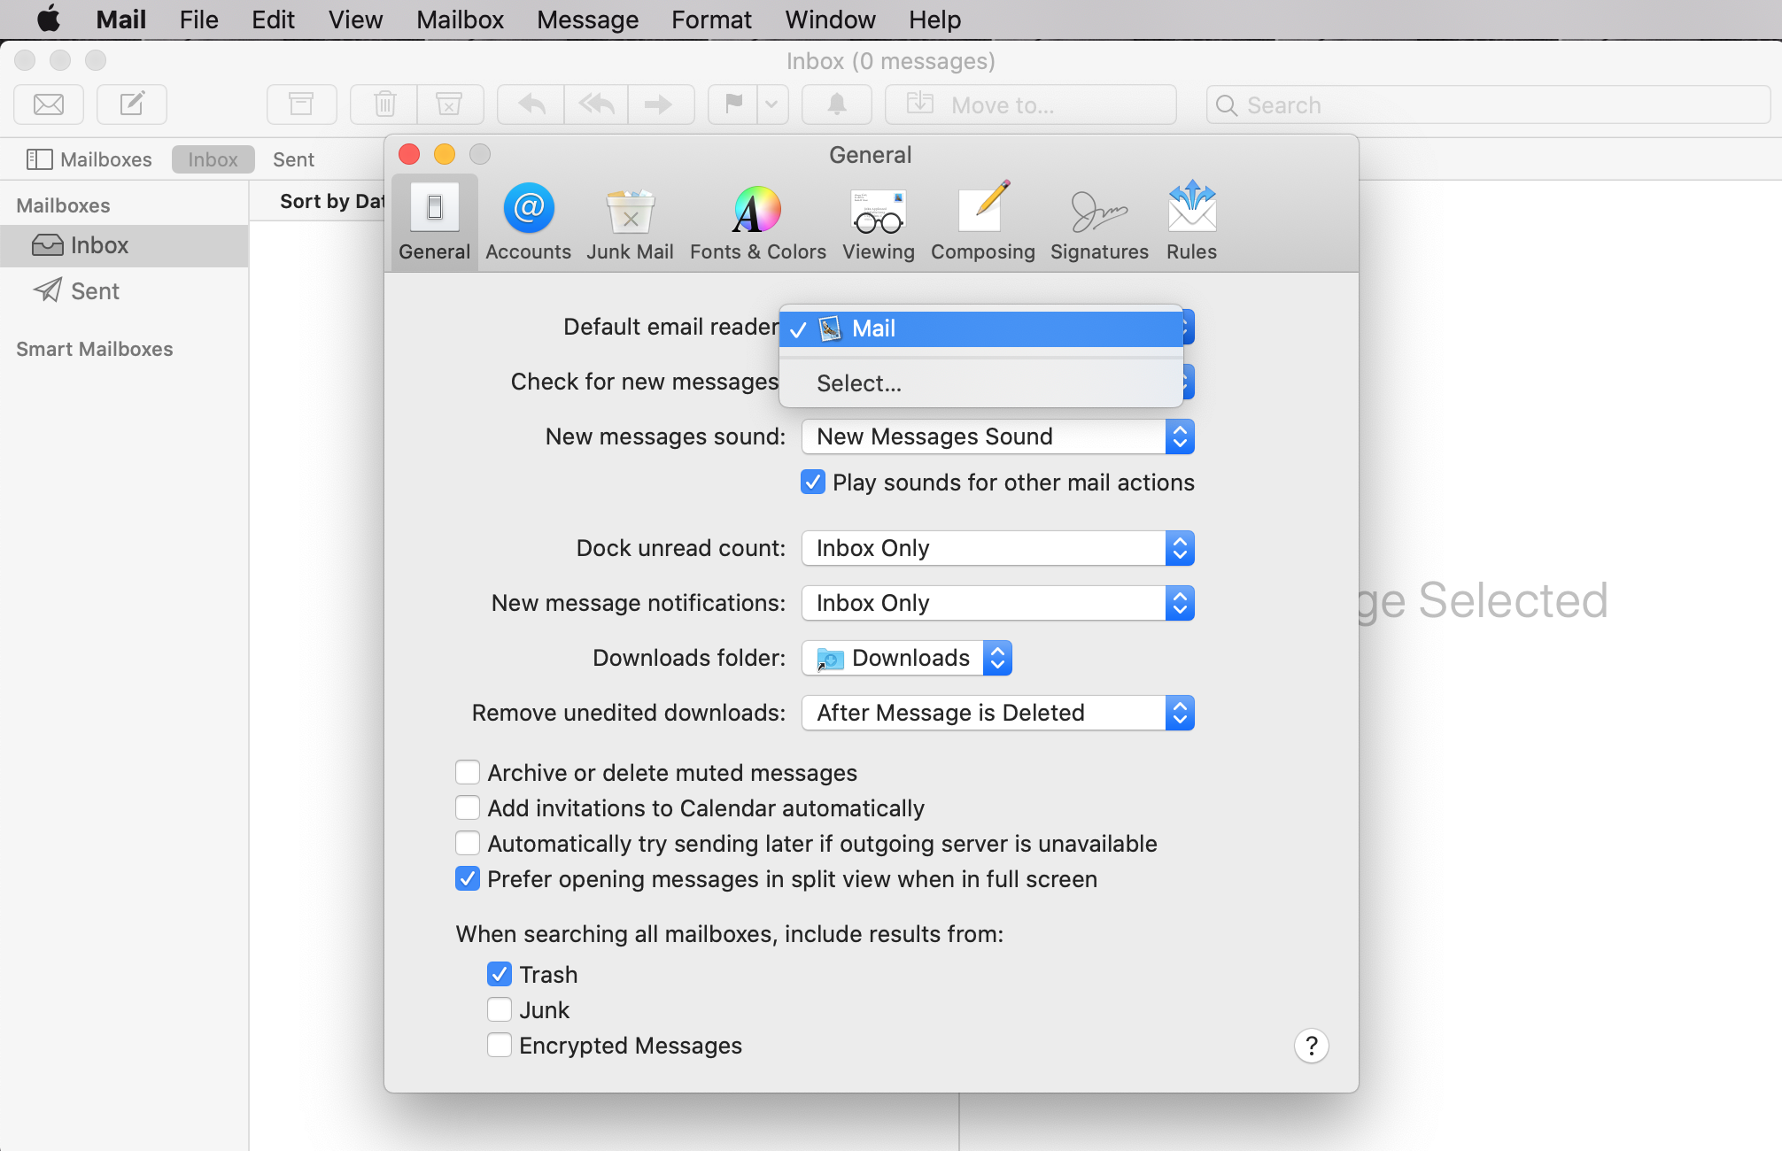Open the Move to… dropdown
This screenshot has height=1151, width=1782.
(x=1031, y=104)
